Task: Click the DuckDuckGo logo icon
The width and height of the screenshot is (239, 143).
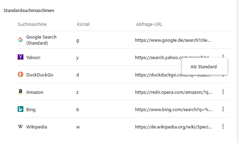Action: 21,74
